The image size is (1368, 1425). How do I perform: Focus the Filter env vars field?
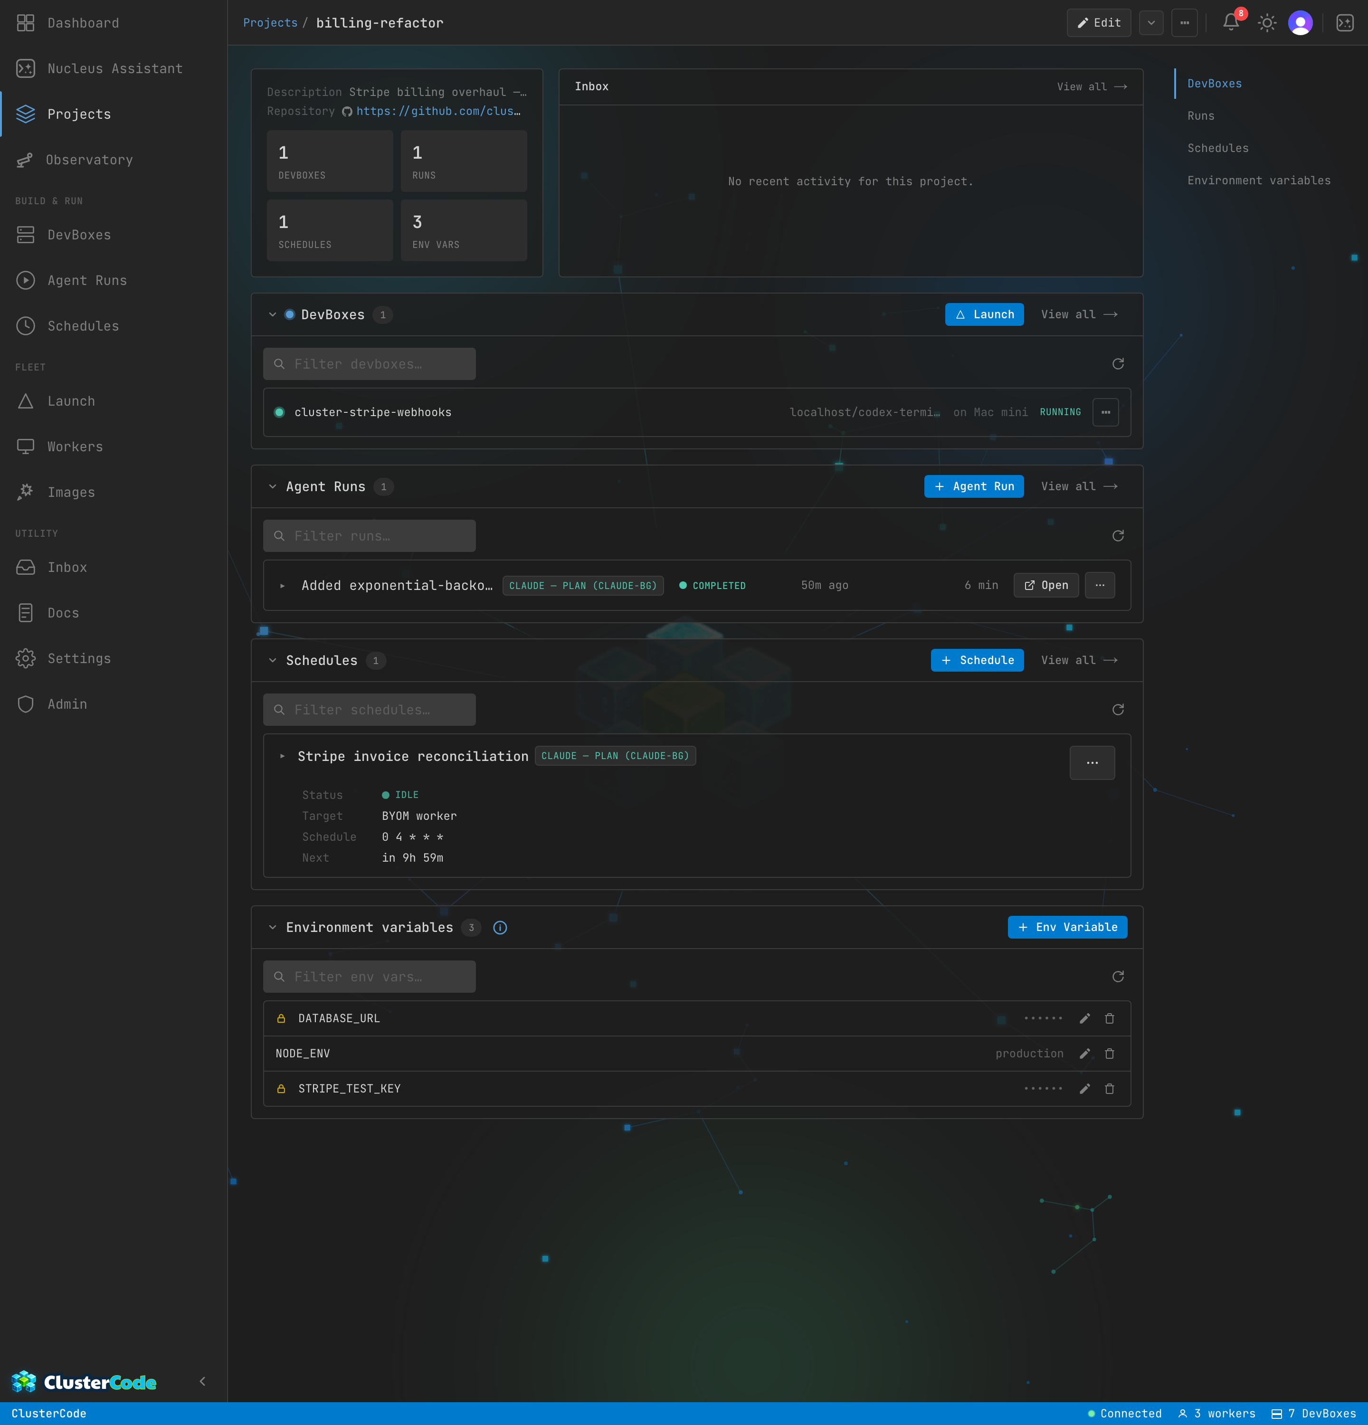369,977
